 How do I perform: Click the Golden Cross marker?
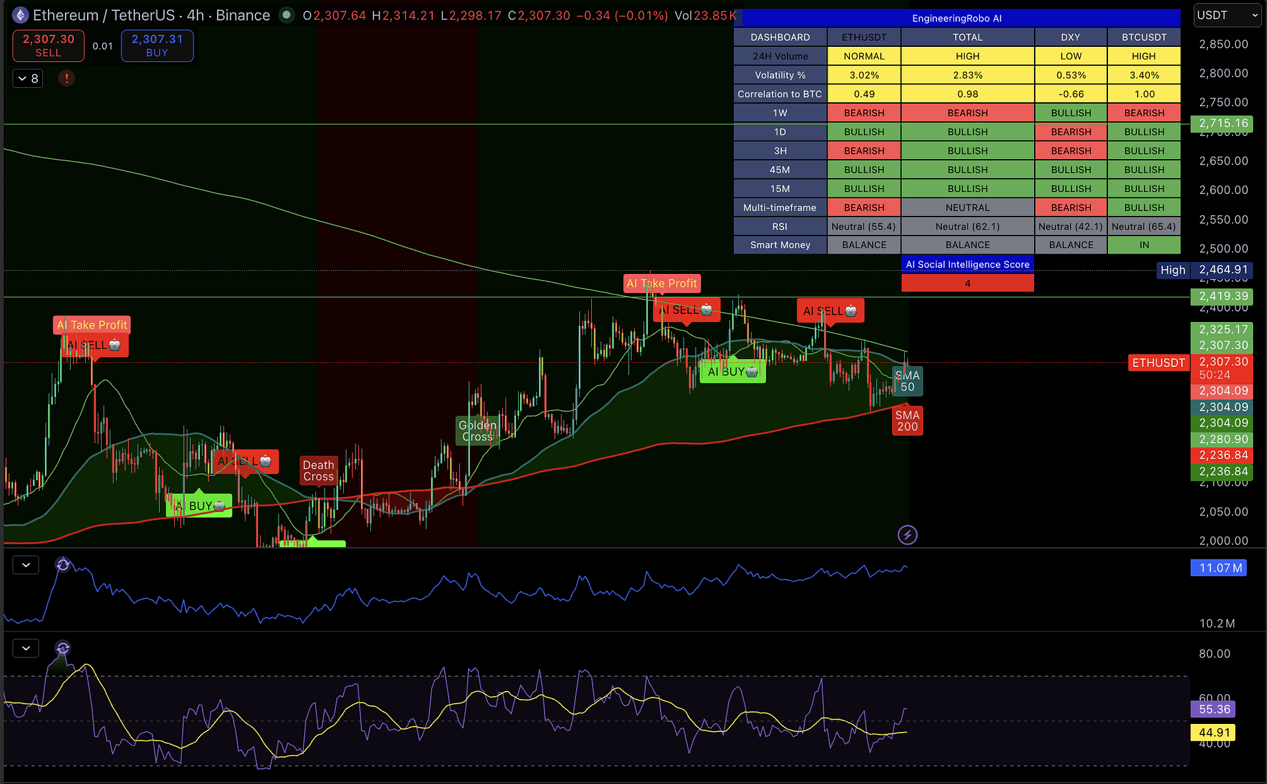(x=477, y=431)
